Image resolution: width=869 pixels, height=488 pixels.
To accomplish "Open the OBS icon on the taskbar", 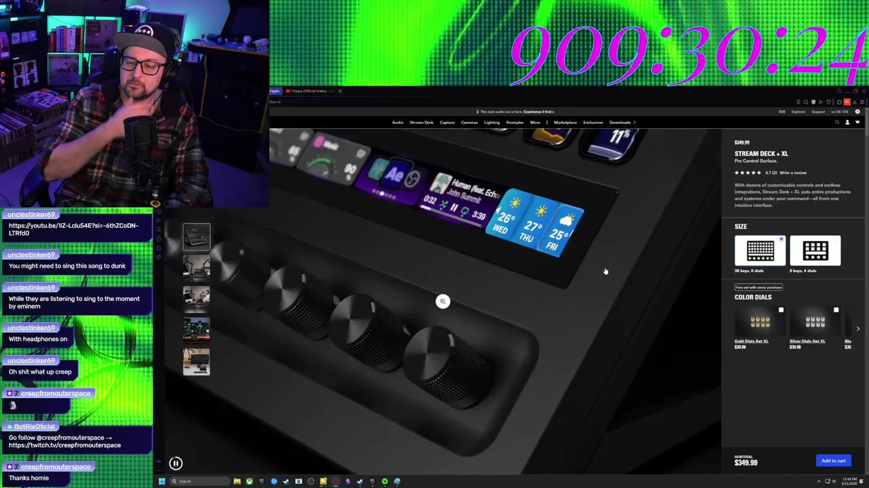I will (x=311, y=481).
